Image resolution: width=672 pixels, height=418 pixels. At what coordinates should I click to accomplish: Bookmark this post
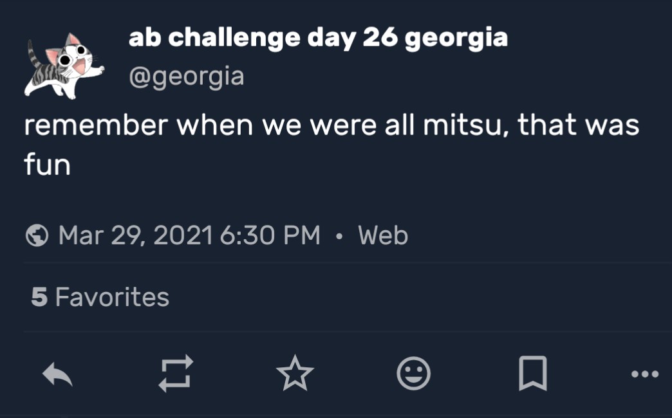(532, 374)
